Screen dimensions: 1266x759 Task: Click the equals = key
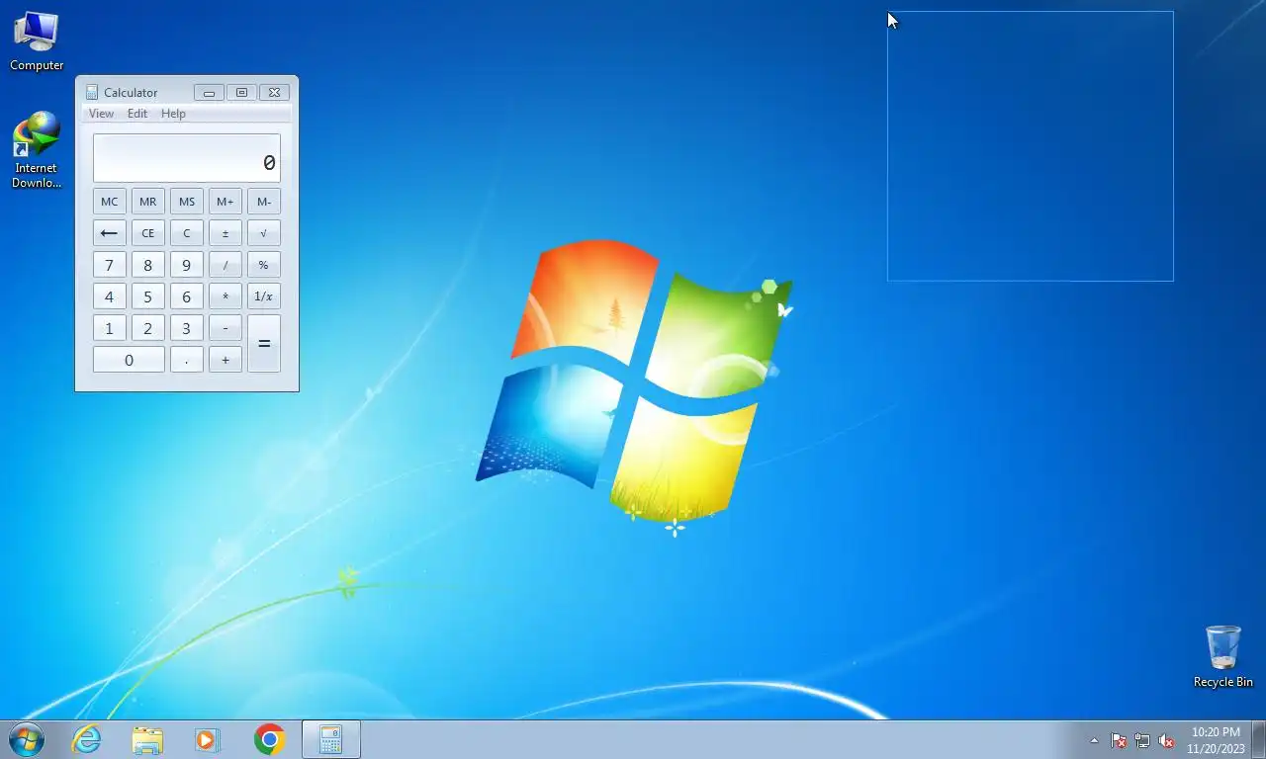tap(264, 344)
